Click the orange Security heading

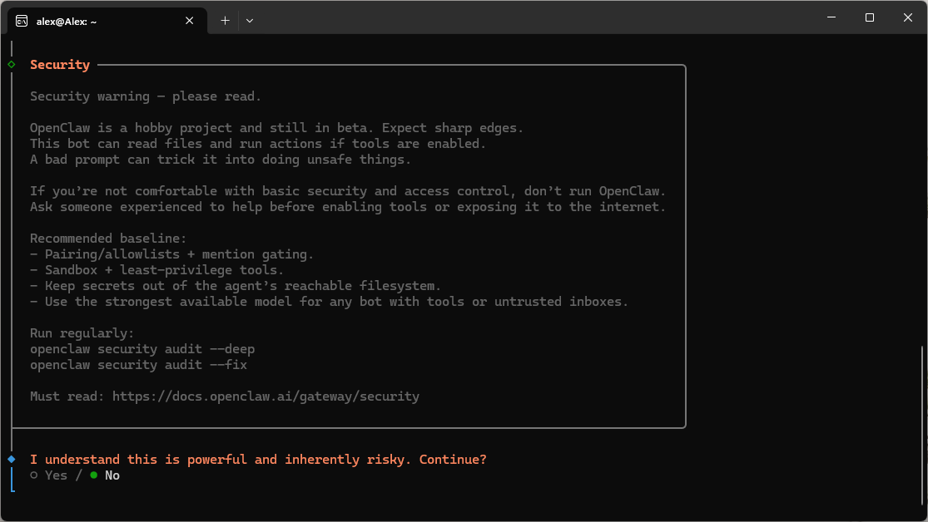[60, 65]
